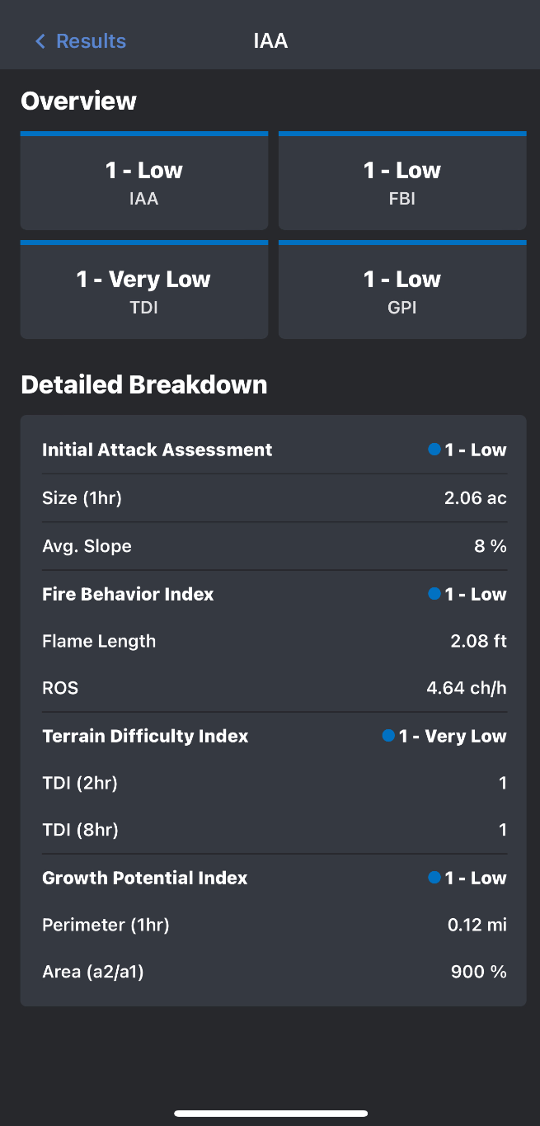
Task: Tap the home indicator bar
Action: point(270,1114)
